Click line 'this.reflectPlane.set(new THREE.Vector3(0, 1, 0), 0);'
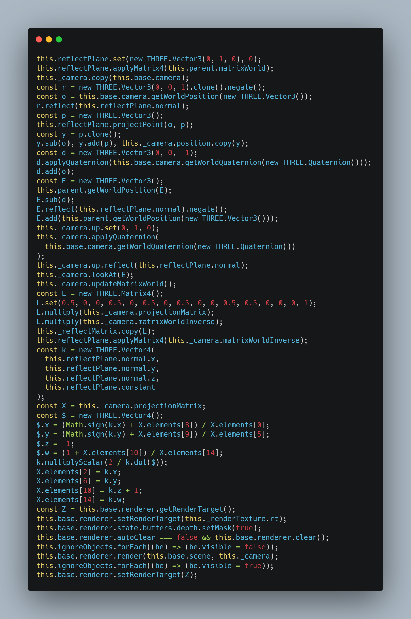The image size is (411, 619). pyautogui.click(x=149, y=59)
